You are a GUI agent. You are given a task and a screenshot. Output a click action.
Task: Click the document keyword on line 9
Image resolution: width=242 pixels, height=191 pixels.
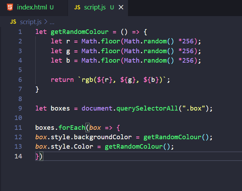coord(97,108)
